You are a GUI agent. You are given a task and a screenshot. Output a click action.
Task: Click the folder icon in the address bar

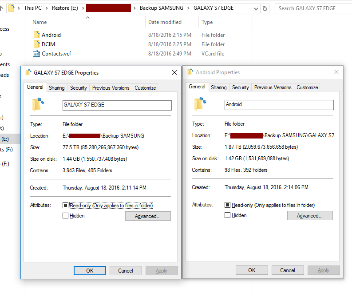(12, 8)
